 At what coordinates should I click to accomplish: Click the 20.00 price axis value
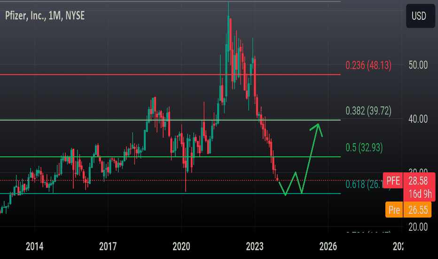[x=418, y=227]
